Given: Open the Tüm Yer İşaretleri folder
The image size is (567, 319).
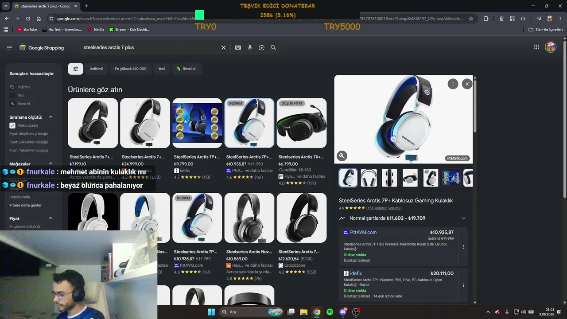Looking at the screenshot, I should [x=545, y=29].
